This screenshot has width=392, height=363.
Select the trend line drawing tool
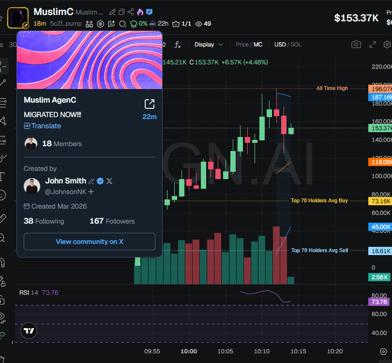click(x=3, y=82)
